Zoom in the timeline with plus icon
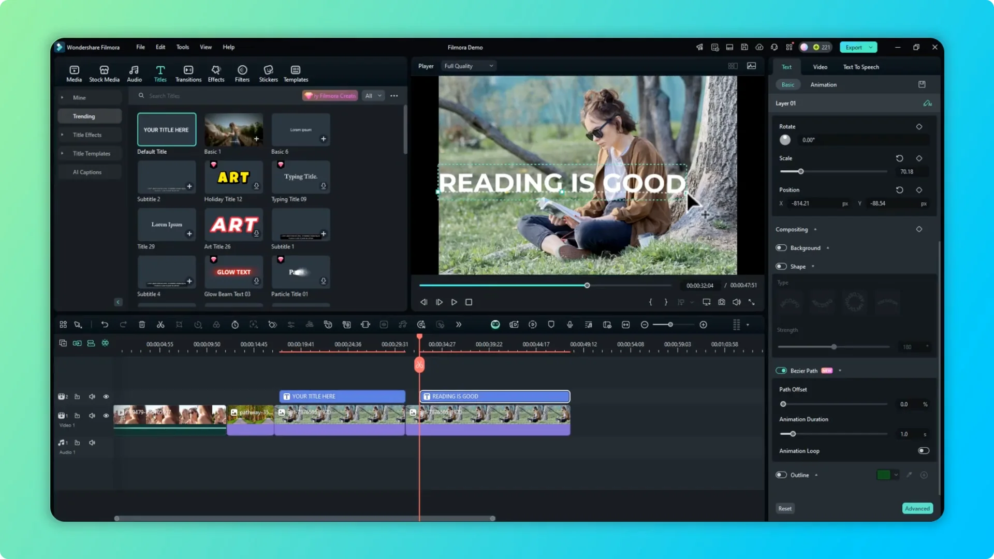Image resolution: width=994 pixels, height=559 pixels. tap(703, 325)
